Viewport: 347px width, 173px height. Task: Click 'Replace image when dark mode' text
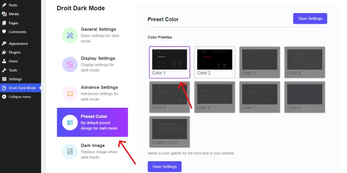point(99,154)
